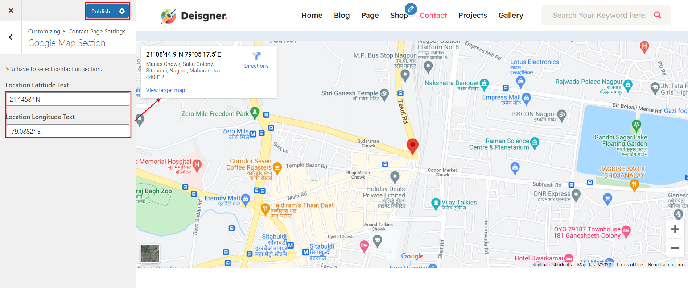Close the Customizer with the X icon
This screenshot has height=288, width=688.
11,11
